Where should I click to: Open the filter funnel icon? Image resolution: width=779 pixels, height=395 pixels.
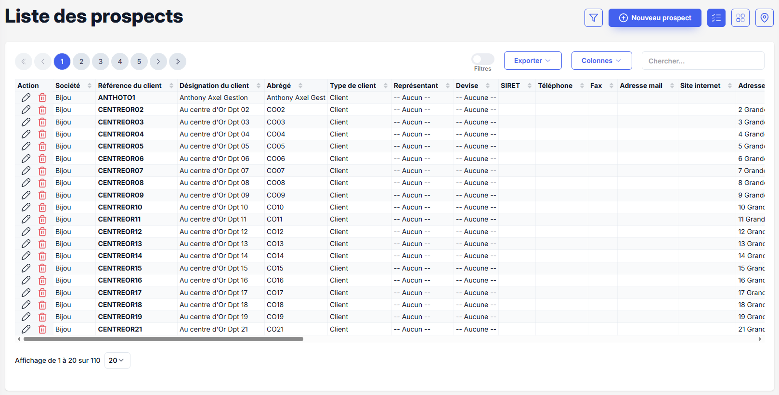[593, 18]
